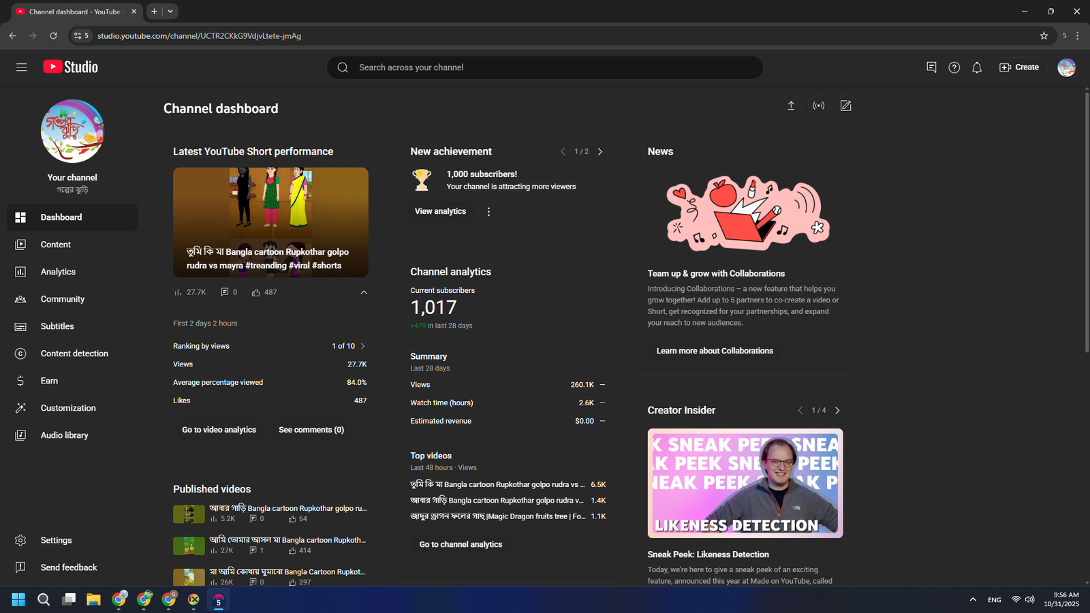Viewport: 1090px width, 613px height.
Task: Click the upload videos icon
Action: coord(791,106)
